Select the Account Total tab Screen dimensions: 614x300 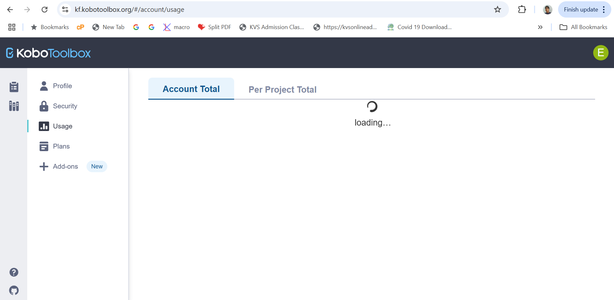point(191,89)
